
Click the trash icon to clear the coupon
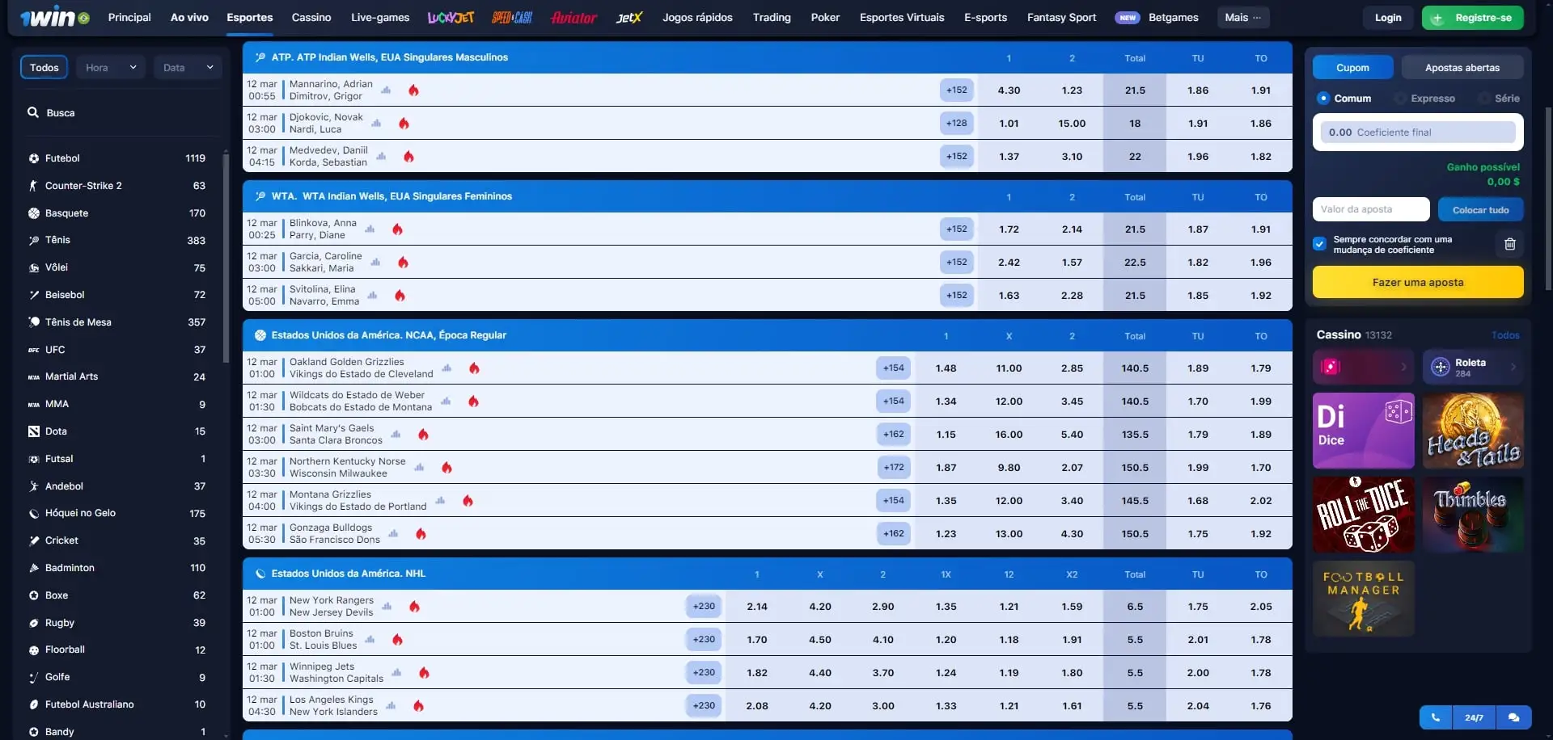[1509, 244]
